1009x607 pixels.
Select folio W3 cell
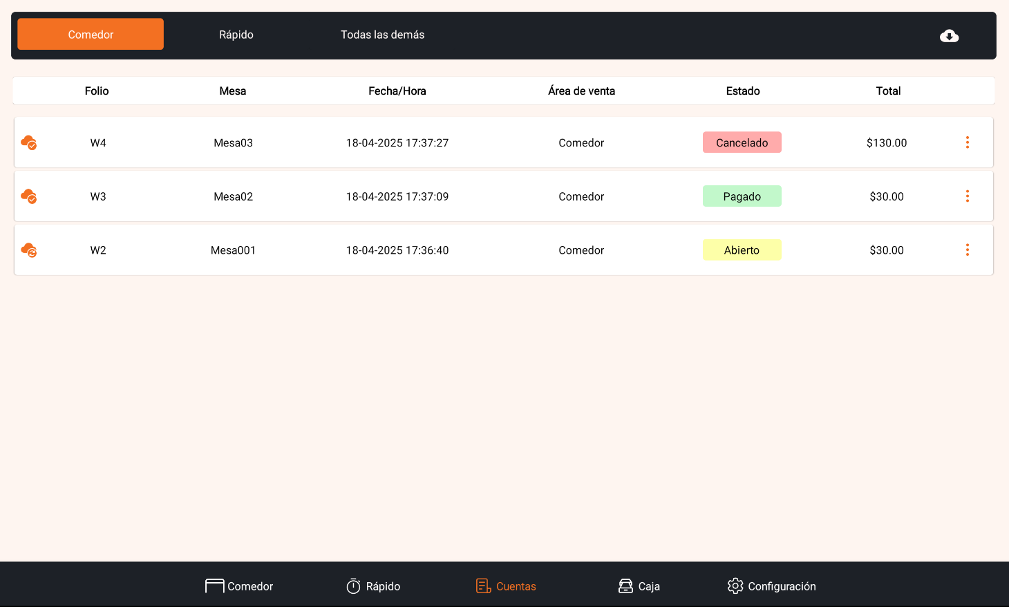(x=98, y=197)
